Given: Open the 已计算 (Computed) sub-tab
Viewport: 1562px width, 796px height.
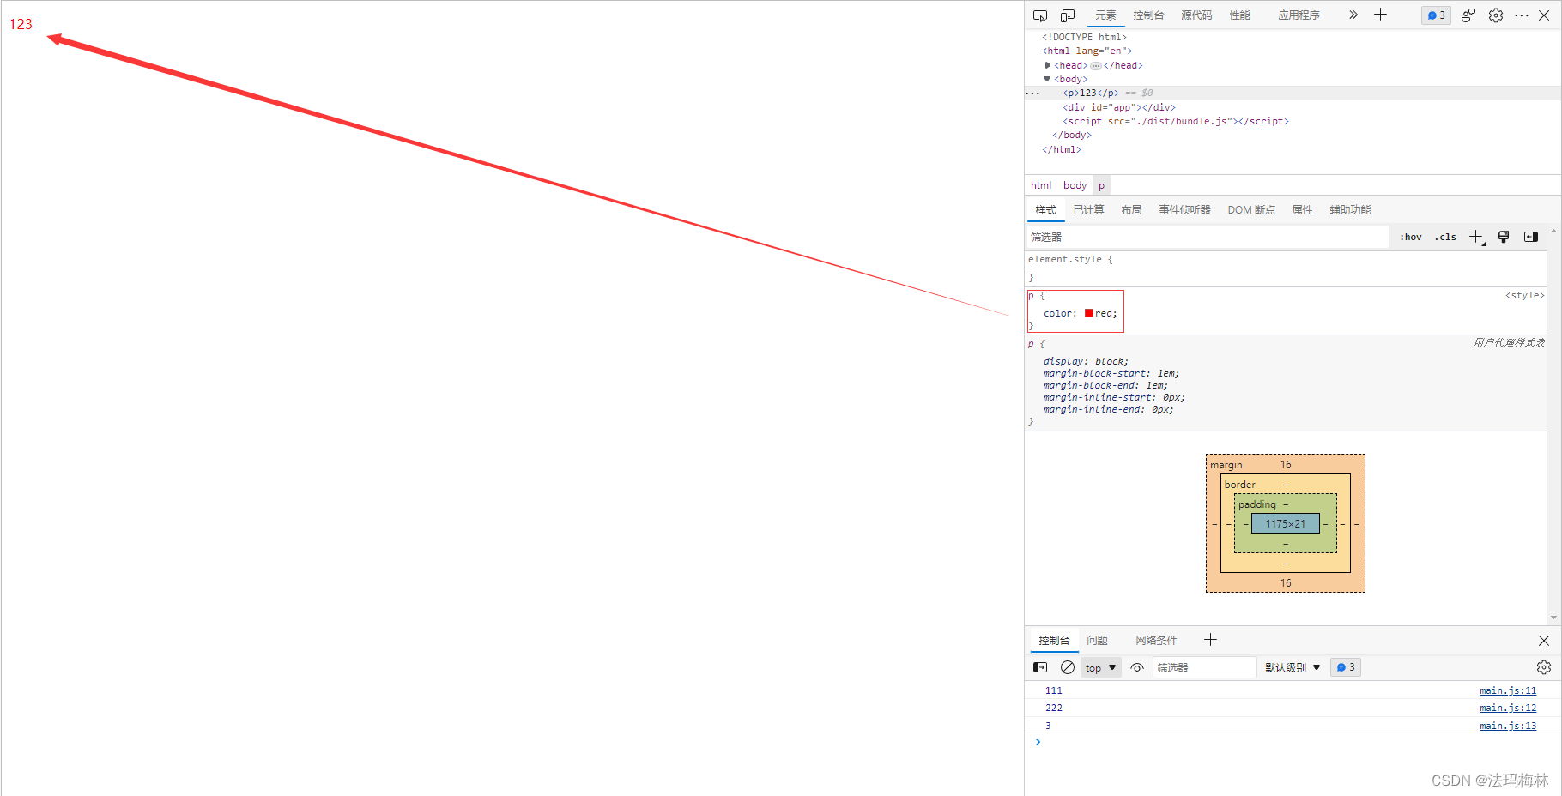Looking at the screenshot, I should click(1088, 210).
